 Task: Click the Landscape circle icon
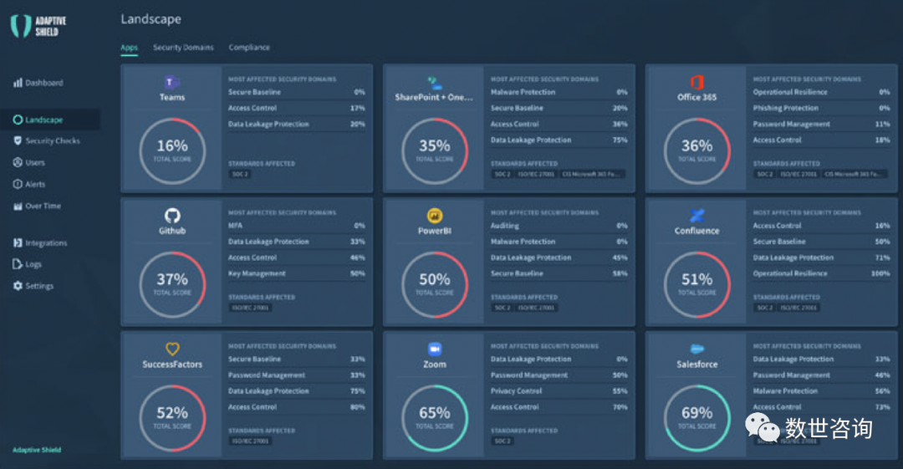pyautogui.click(x=18, y=120)
